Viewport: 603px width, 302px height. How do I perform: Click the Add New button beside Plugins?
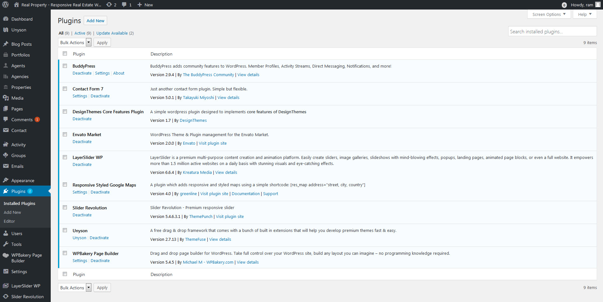click(95, 21)
